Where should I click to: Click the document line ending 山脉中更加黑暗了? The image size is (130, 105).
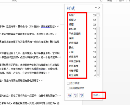click(31, 96)
